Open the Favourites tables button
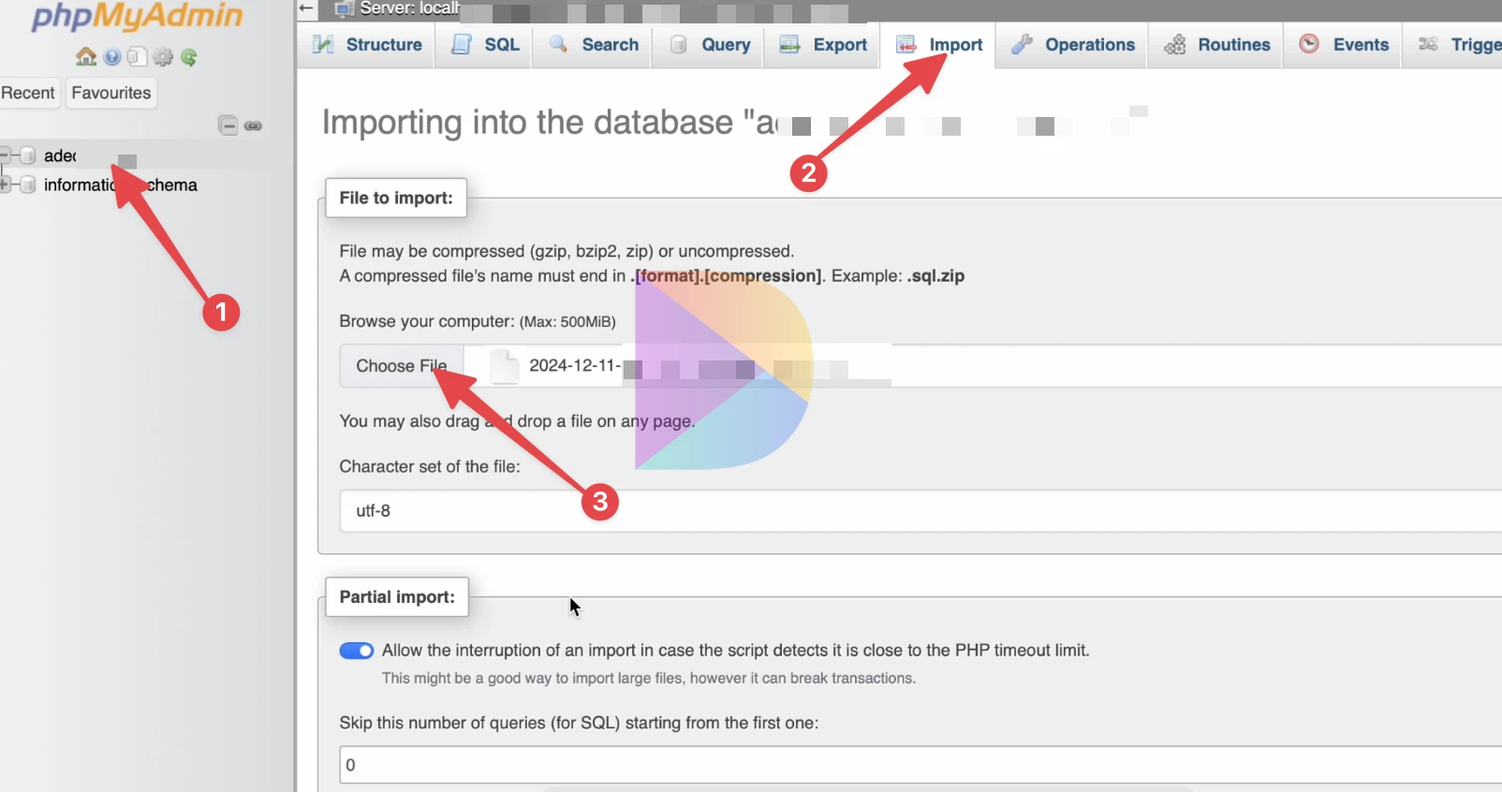Image resolution: width=1502 pixels, height=792 pixels. click(x=111, y=93)
